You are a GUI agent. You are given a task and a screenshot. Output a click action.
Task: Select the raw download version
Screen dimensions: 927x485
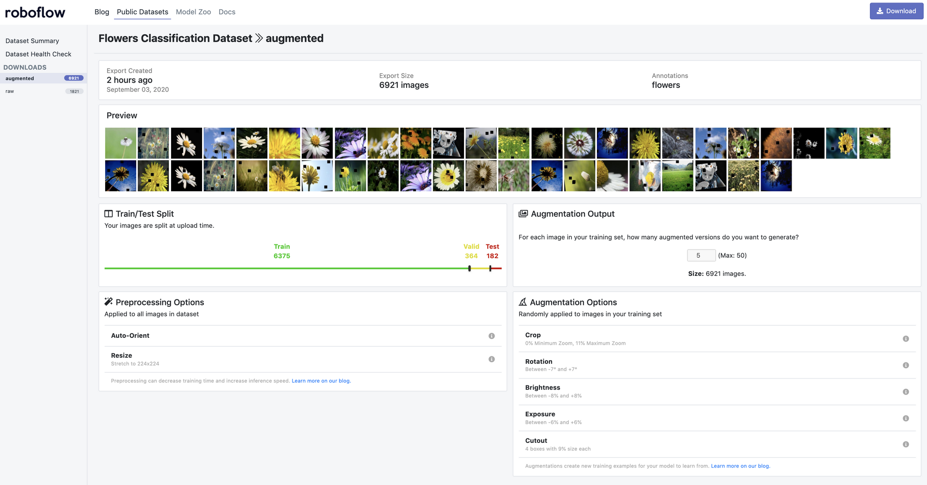pyautogui.click(x=43, y=91)
